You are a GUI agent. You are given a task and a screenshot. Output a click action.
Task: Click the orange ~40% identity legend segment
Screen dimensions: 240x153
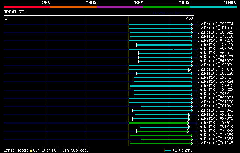coord(73,7)
